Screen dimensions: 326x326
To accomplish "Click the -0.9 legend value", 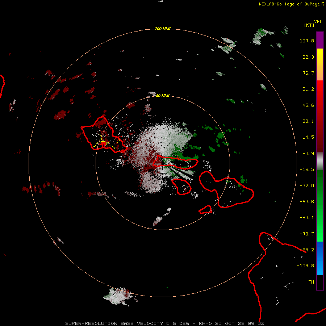I will [308, 154].
